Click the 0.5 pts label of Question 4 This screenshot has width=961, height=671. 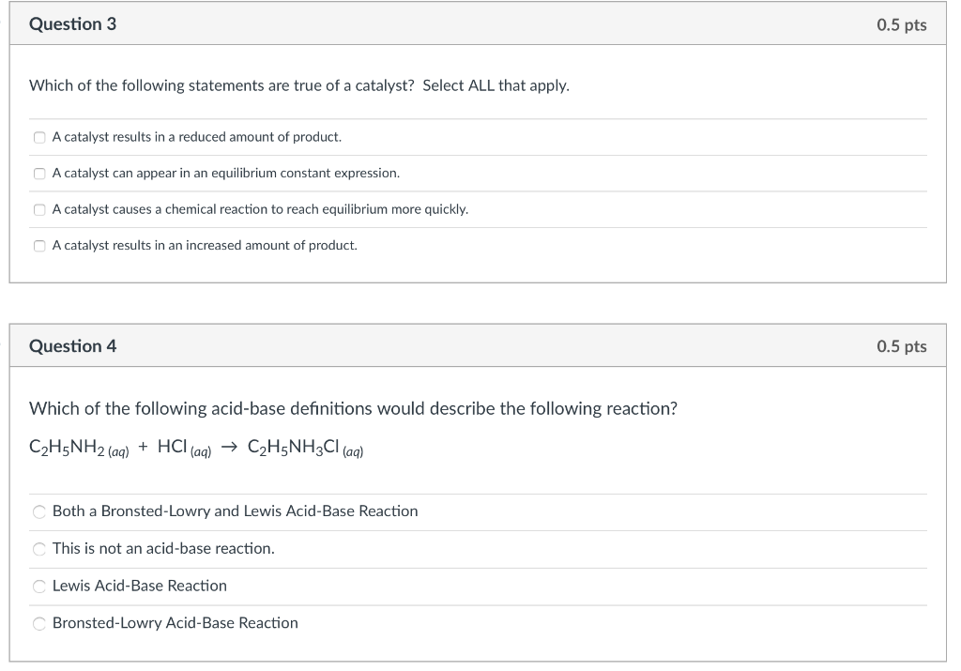pyautogui.click(x=901, y=347)
